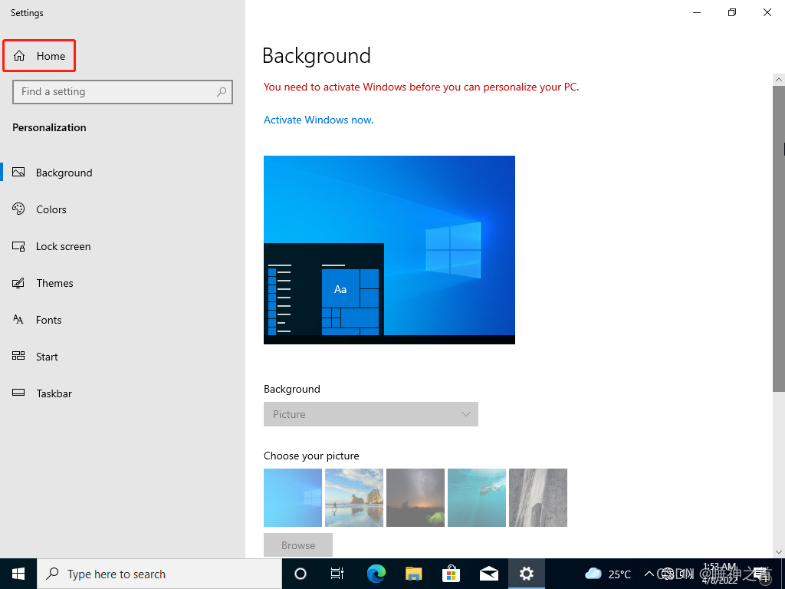Click the Colors palette icon

pos(18,209)
